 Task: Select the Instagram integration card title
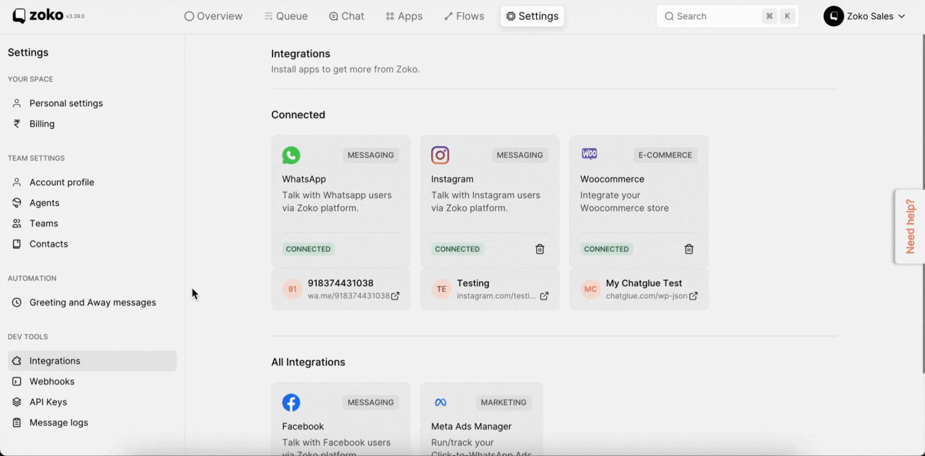[x=452, y=179]
